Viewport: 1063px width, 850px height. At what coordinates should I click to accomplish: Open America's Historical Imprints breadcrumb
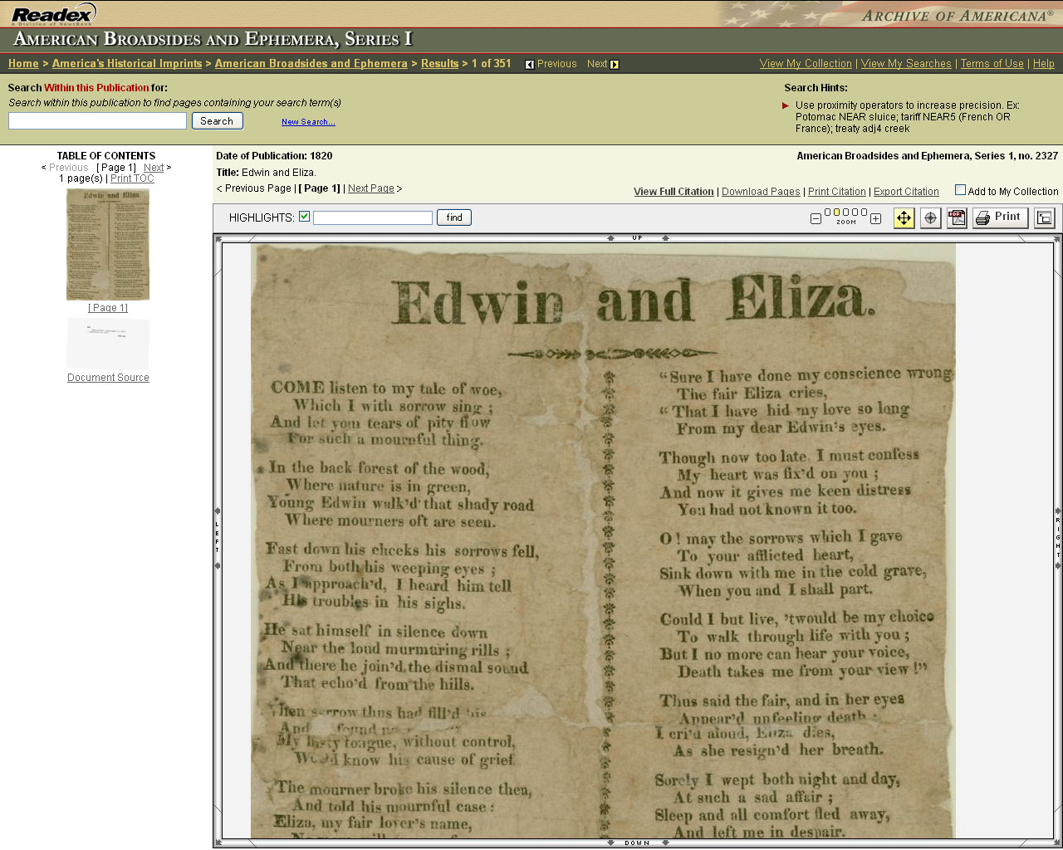(127, 64)
